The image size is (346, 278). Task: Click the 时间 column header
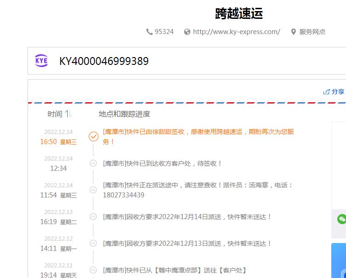click(55, 114)
